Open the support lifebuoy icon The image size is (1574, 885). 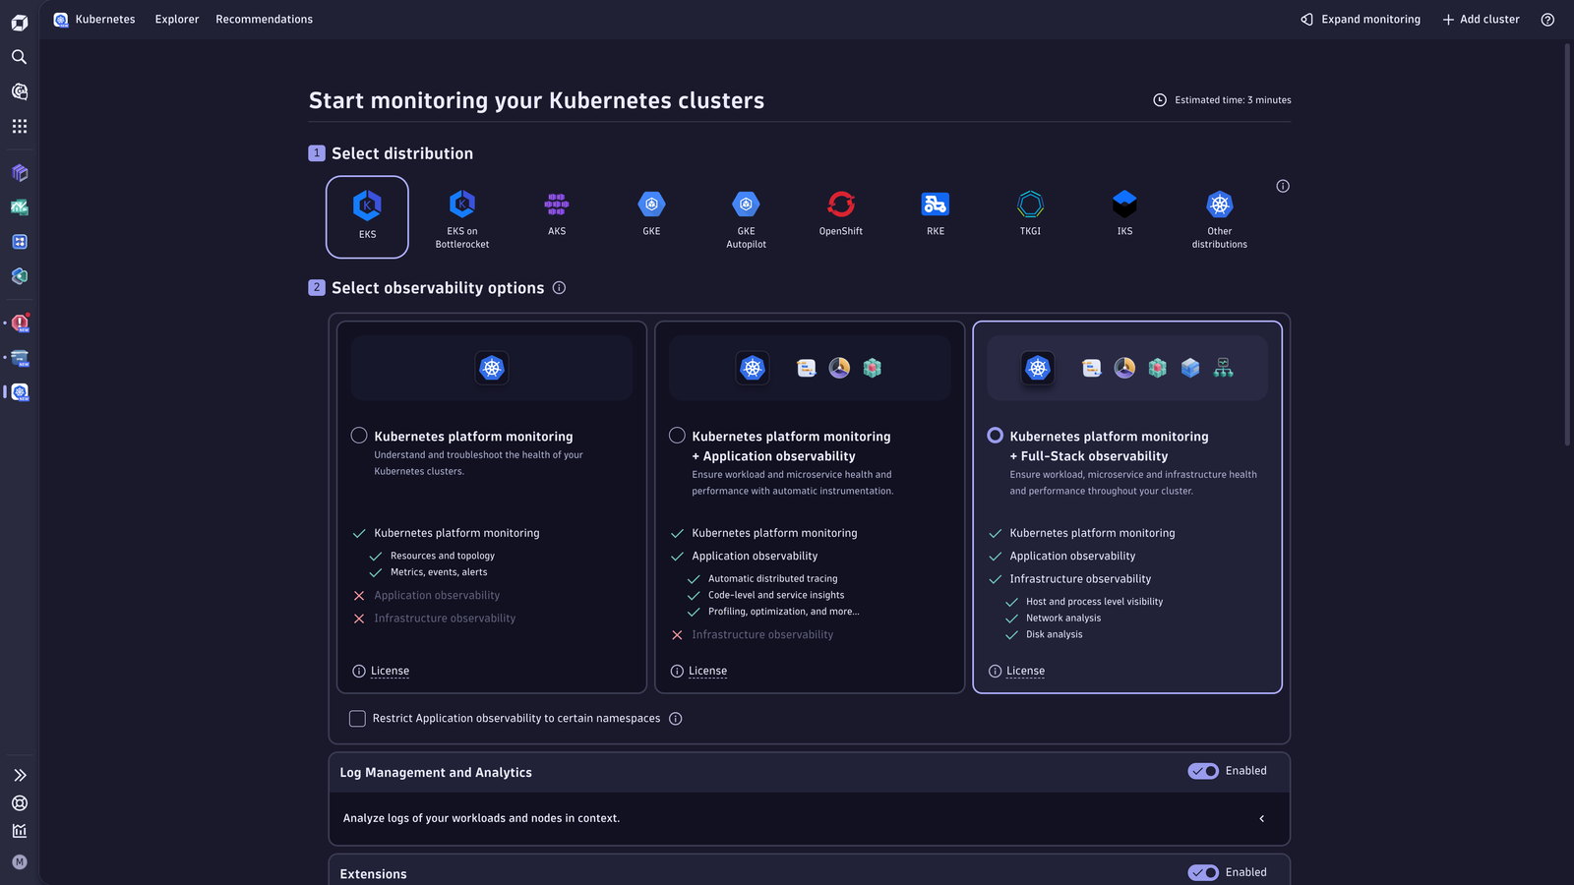point(20,803)
